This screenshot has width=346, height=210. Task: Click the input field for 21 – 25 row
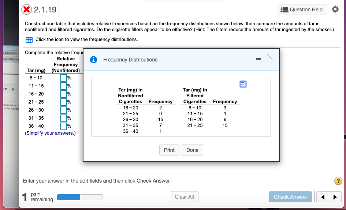click(x=64, y=102)
